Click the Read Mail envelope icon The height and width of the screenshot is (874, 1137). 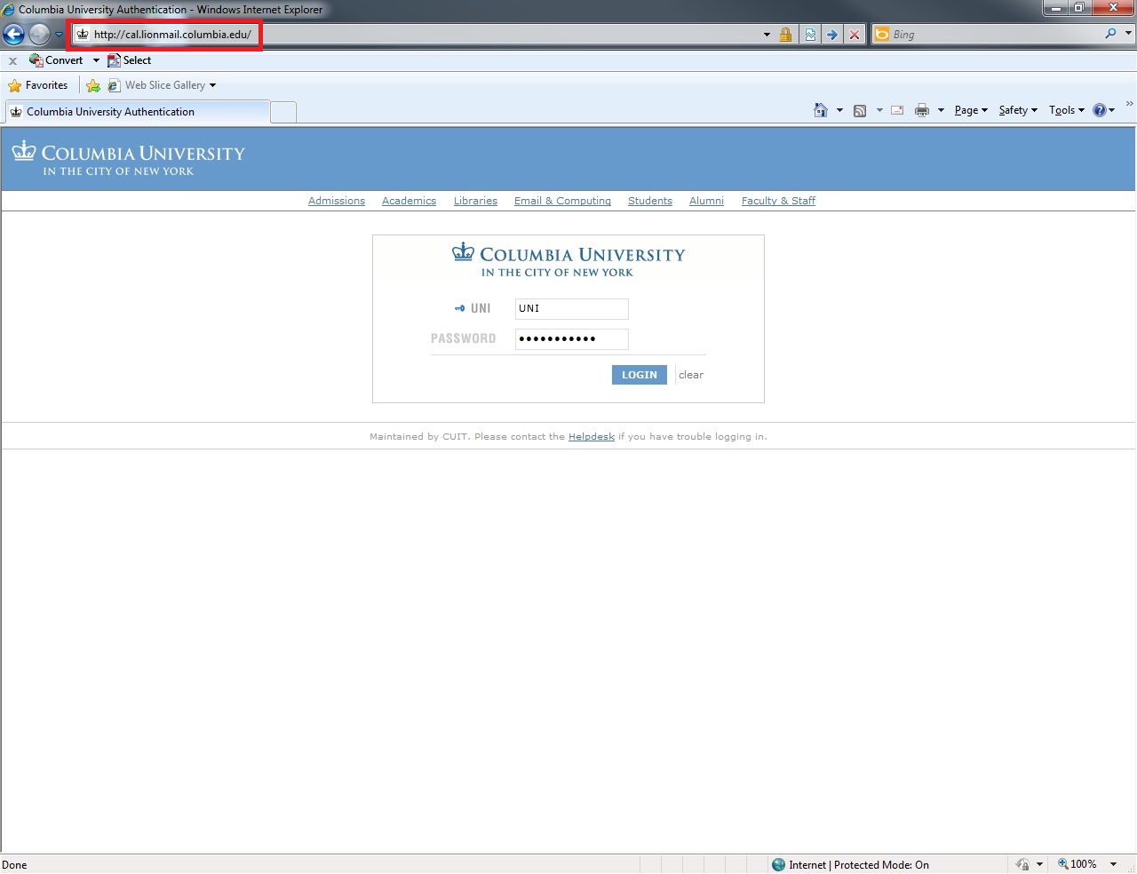897,110
